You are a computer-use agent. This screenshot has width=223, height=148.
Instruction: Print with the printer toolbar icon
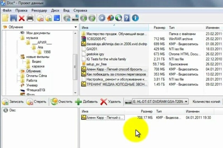coord(30,18)
